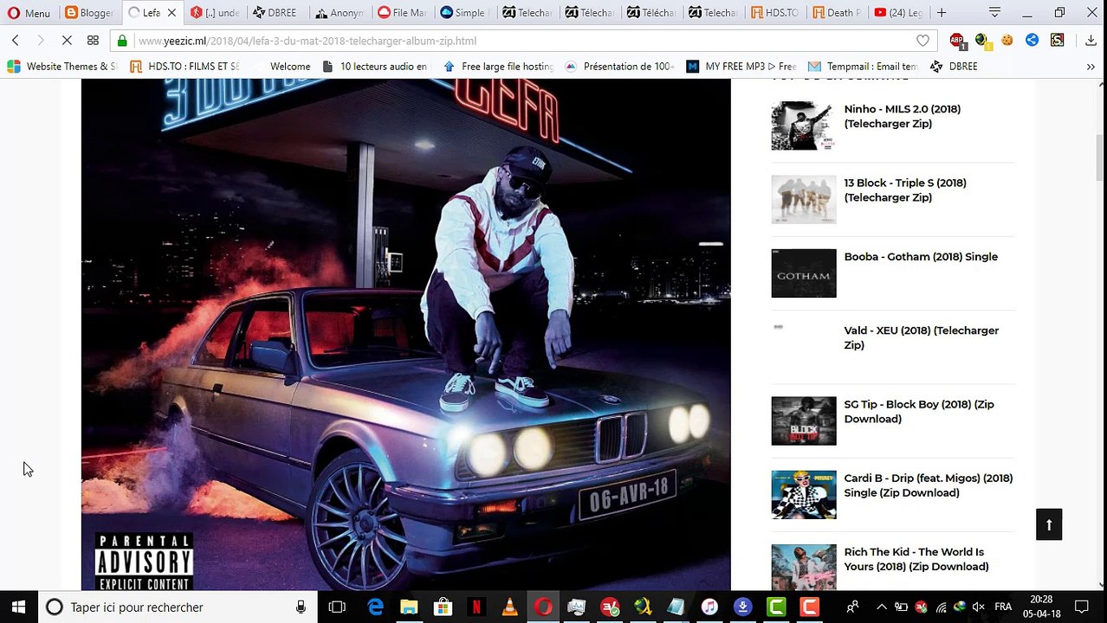
Task: Click the Gotham thumbnail
Action: pyautogui.click(x=803, y=273)
